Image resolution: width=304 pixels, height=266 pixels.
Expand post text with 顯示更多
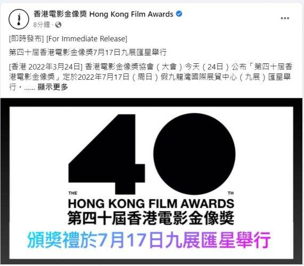coord(53,87)
